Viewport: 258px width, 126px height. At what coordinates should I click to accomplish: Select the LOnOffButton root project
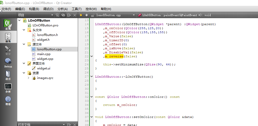39,20
